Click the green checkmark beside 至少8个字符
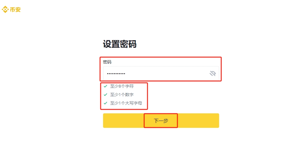Screen dimensions: 285x162 pyautogui.click(x=105, y=86)
